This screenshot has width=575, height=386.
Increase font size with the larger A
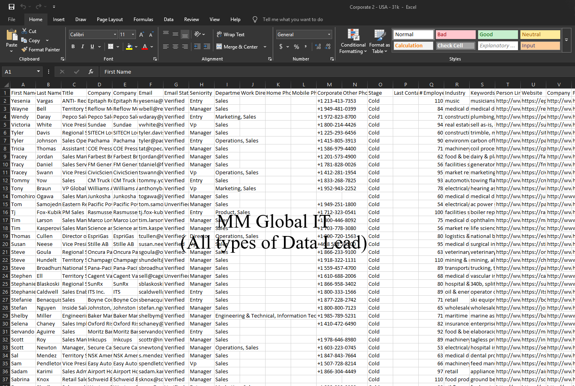point(142,35)
